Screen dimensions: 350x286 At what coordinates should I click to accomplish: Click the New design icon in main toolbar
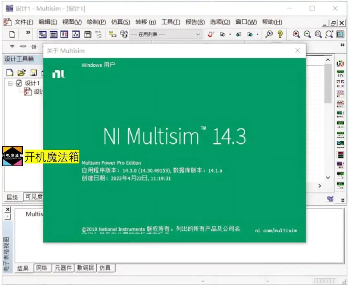click(12, 34)
